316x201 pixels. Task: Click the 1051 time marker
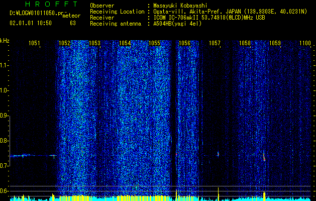point(34,43)
